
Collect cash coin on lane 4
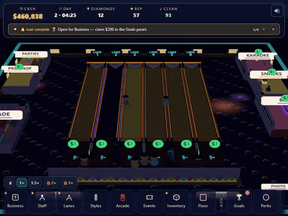click(x=158, y=144)
